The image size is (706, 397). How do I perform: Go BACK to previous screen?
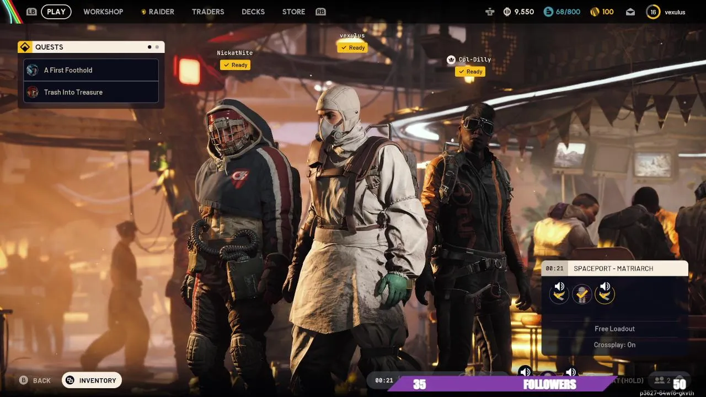coord(35,380)
